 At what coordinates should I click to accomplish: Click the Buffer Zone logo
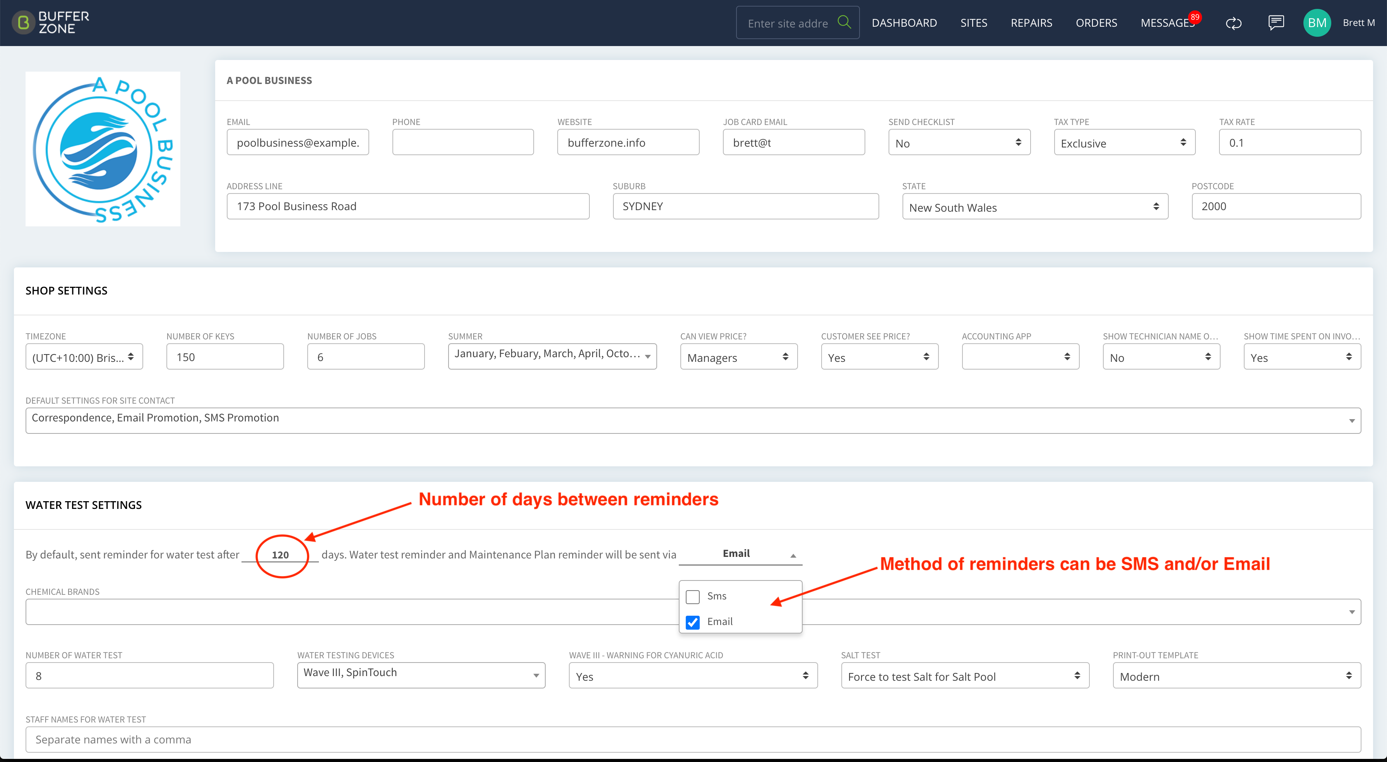pyautogui.click(x=51, y=22)
